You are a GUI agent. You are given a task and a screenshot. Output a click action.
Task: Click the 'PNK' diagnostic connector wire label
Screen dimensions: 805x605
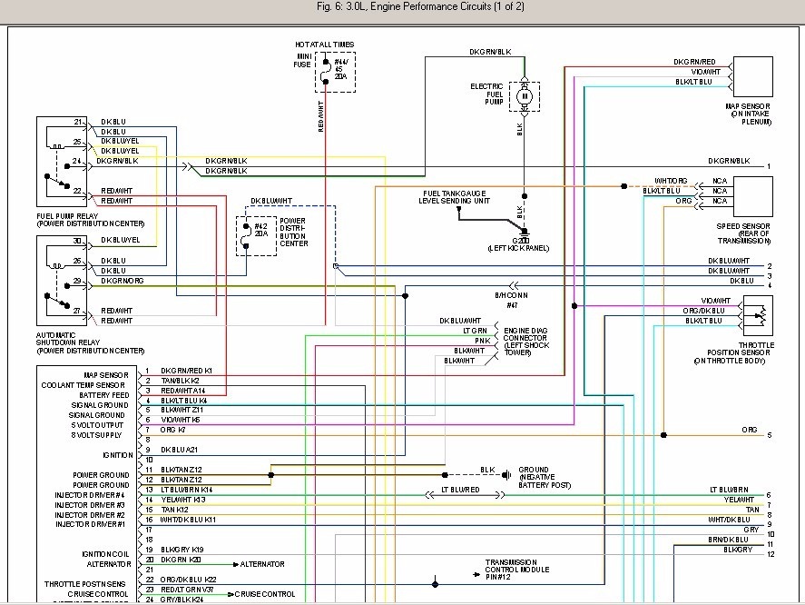click(x=483, y=341)
